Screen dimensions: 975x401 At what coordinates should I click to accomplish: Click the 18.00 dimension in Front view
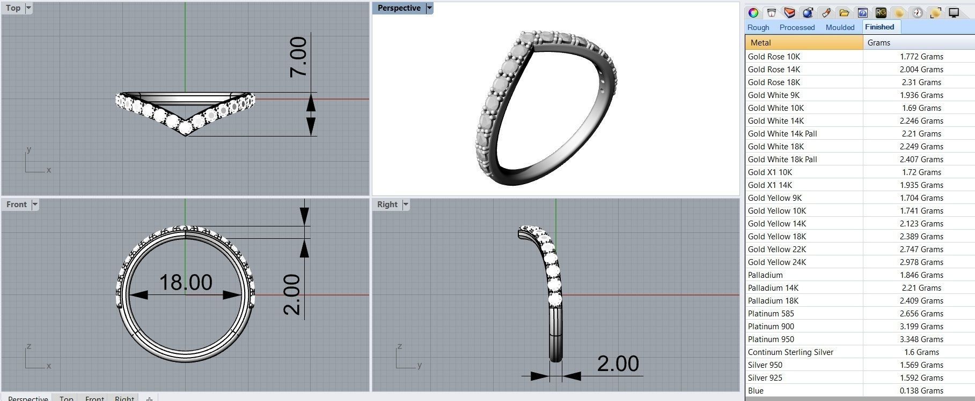[186, 282]
